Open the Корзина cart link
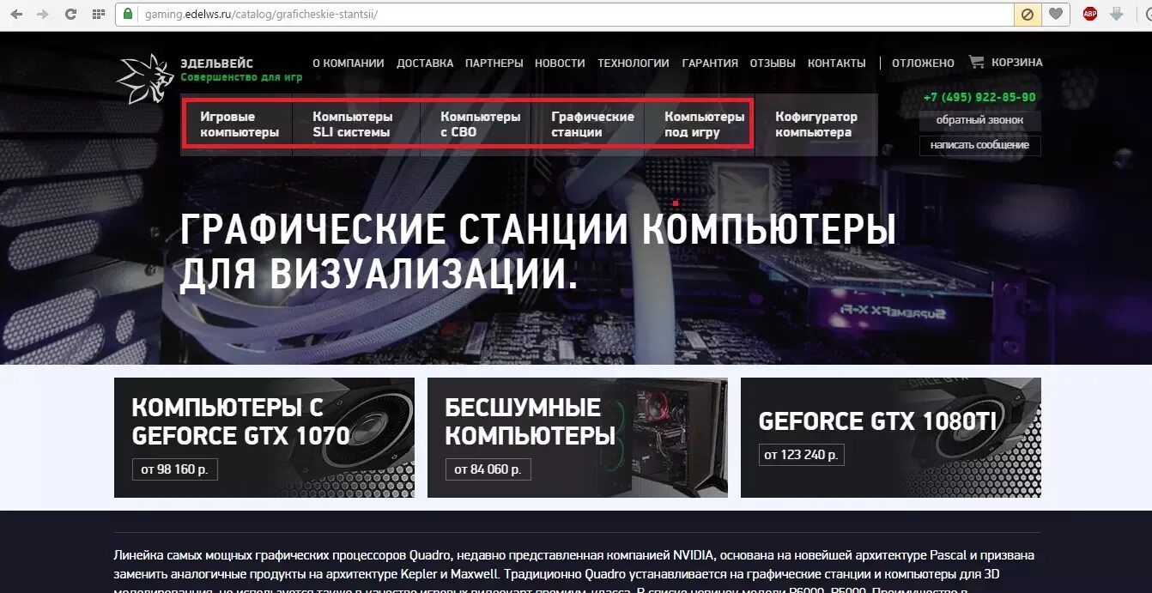The height and width of the screenshot is (593, 1152). 1017,63
